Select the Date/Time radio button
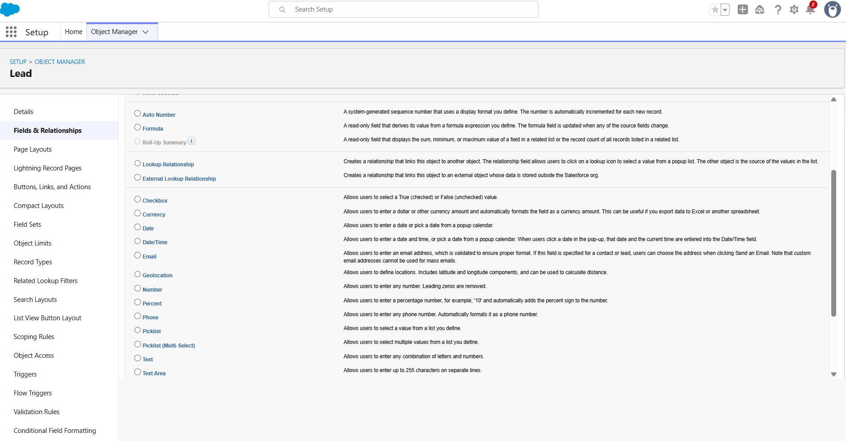 tap(137, 241)
